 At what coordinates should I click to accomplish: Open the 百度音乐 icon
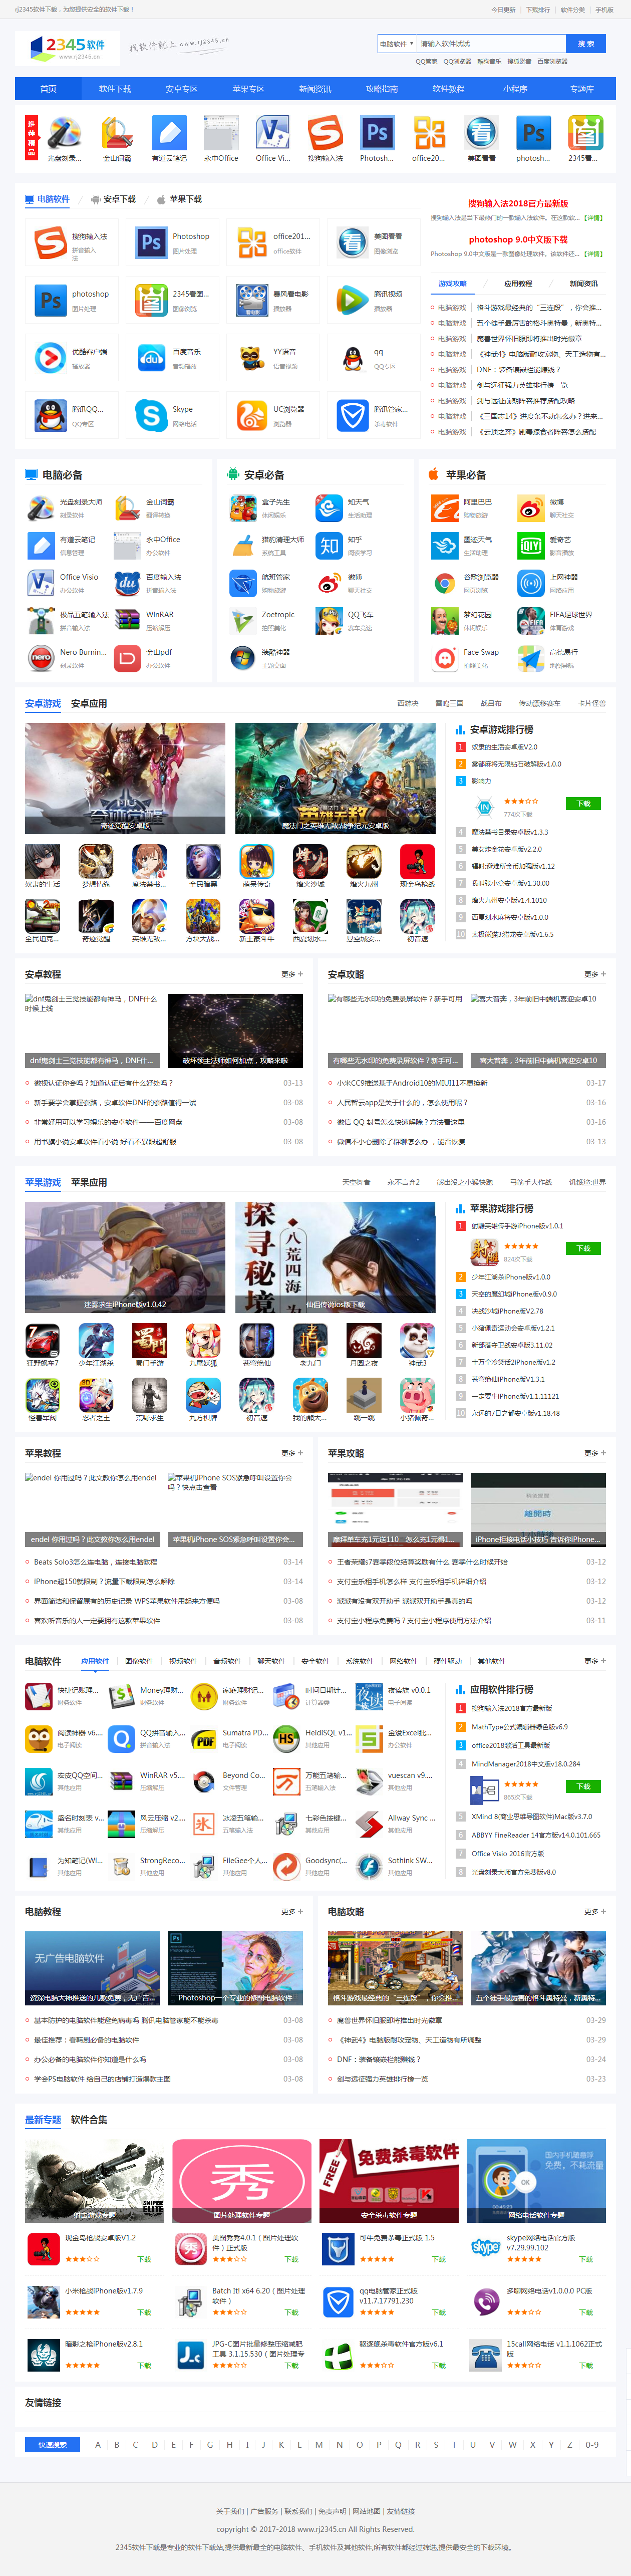151,357
